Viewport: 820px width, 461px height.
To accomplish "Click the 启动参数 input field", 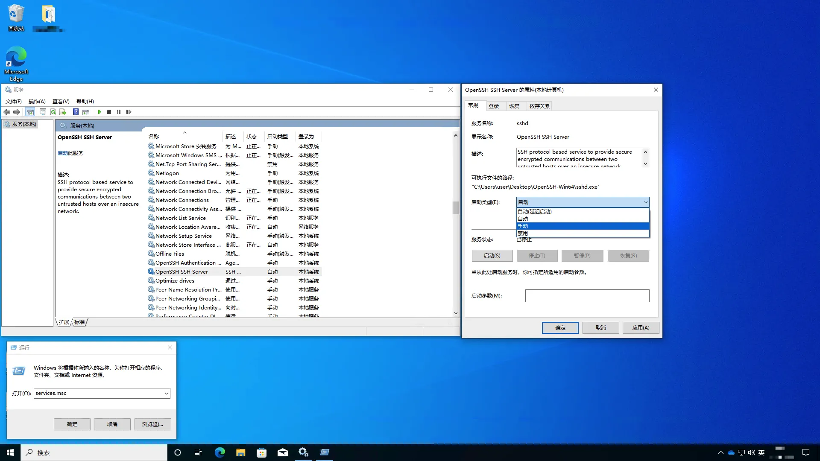I will tap(587, 296).
